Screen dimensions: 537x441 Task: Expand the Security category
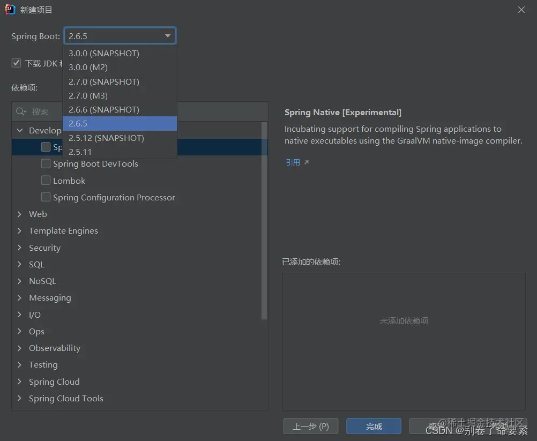click(x=19, y=248)
